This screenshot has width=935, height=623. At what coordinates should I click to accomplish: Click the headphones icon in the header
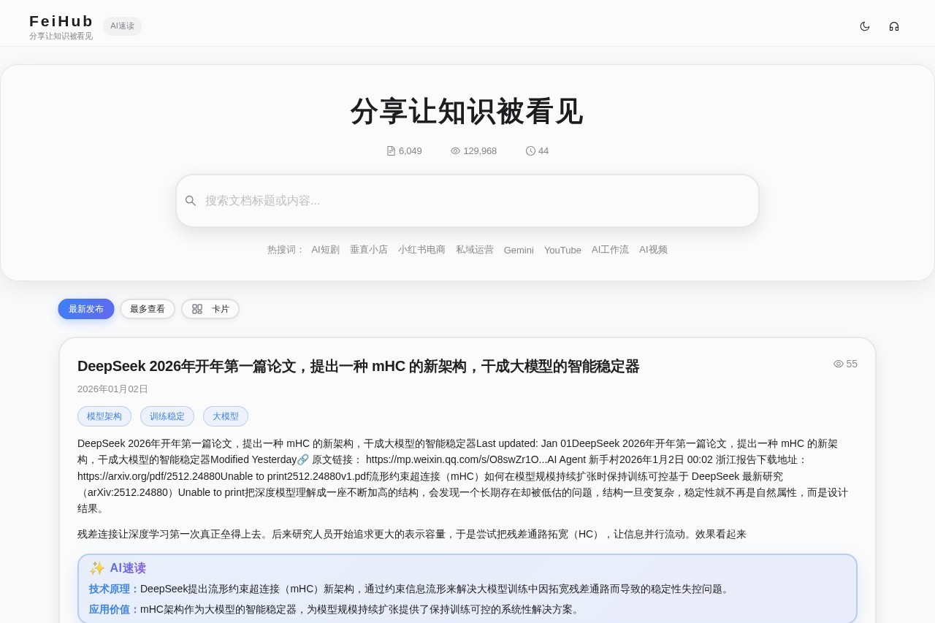coord(894,26)
